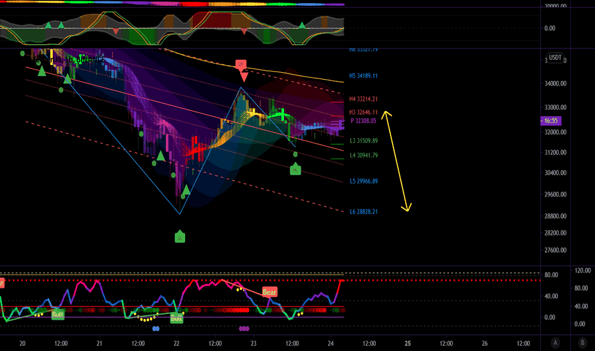Click the round A button below the scale

(x=555, y=343)
